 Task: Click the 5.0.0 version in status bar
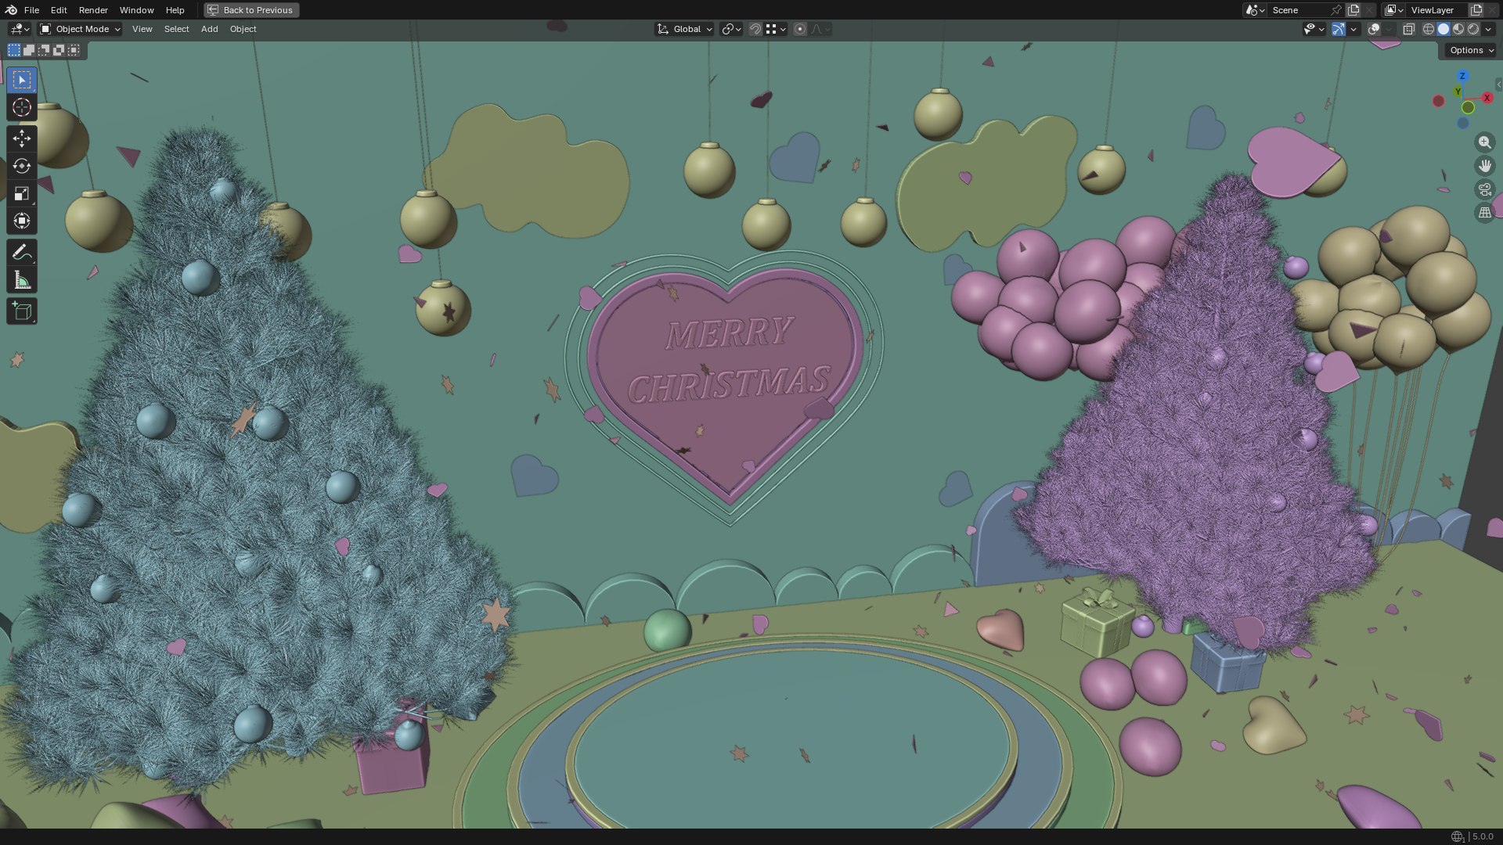pyautogui.click(x=1483, y=836)
